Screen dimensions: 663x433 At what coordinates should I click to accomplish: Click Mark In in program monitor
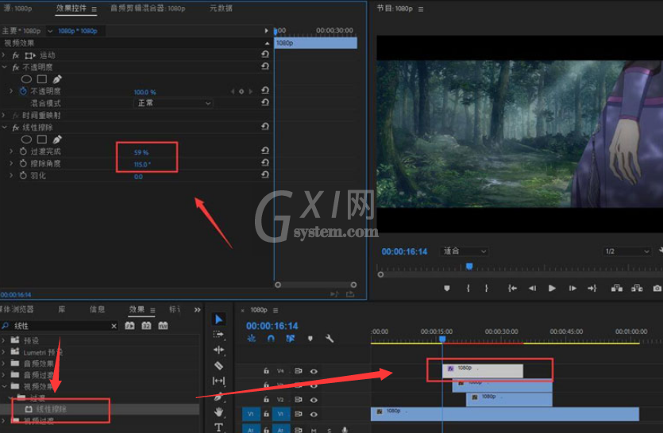468,288
